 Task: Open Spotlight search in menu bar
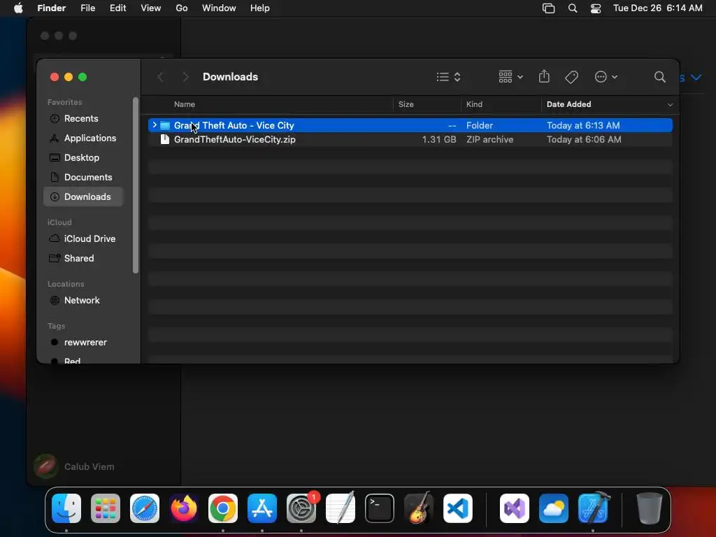click(x=573, y=8)
